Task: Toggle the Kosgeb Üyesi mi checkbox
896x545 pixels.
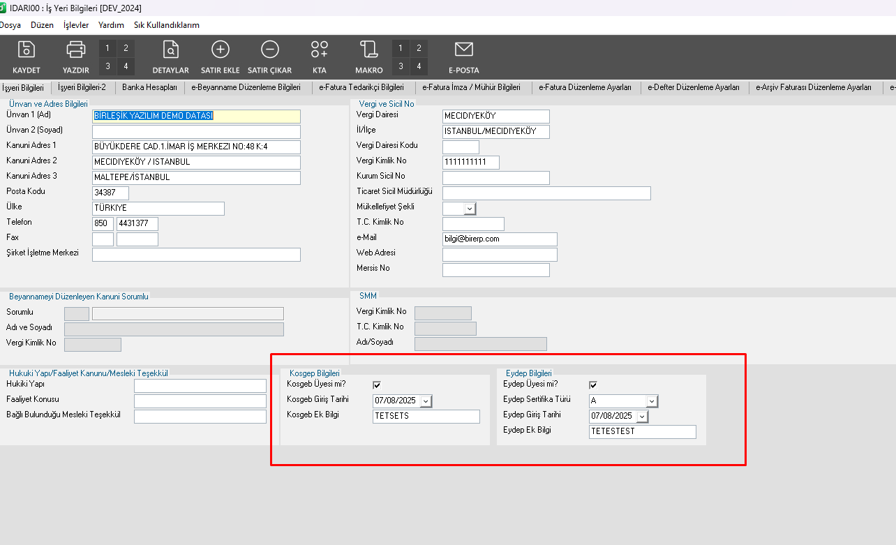Action: (377, 385)
